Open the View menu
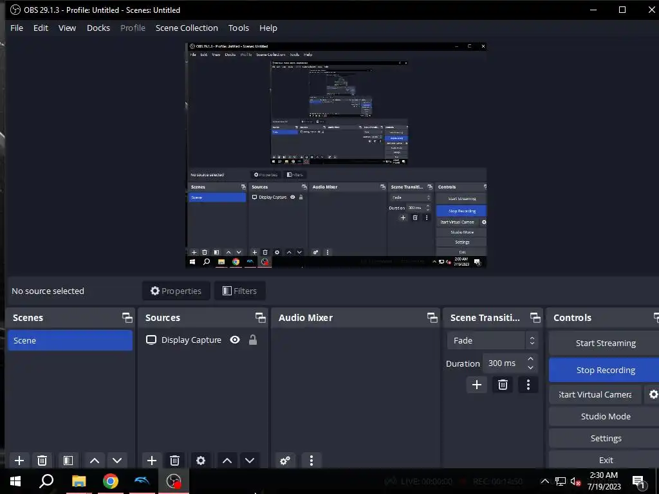 pyautogui.click(x=67, y=28)
